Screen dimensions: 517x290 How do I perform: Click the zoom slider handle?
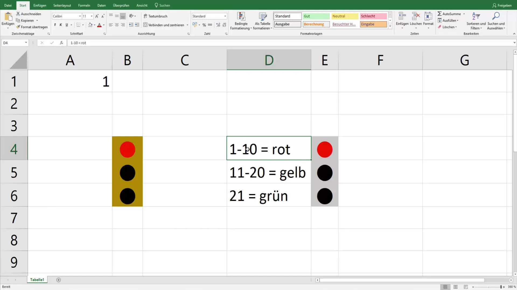pos(501,287)
